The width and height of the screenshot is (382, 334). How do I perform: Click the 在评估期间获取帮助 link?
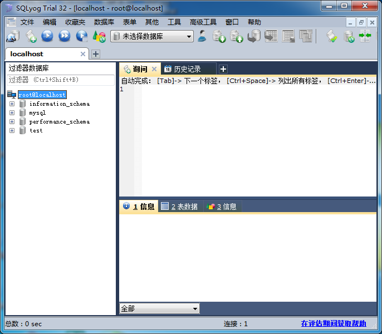coord(333,323)
